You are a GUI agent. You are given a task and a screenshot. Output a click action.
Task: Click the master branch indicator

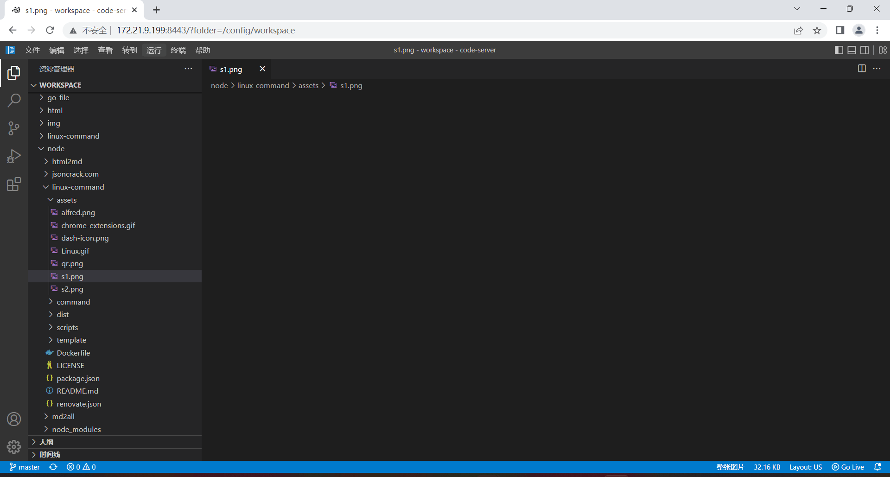click(25, 467)
